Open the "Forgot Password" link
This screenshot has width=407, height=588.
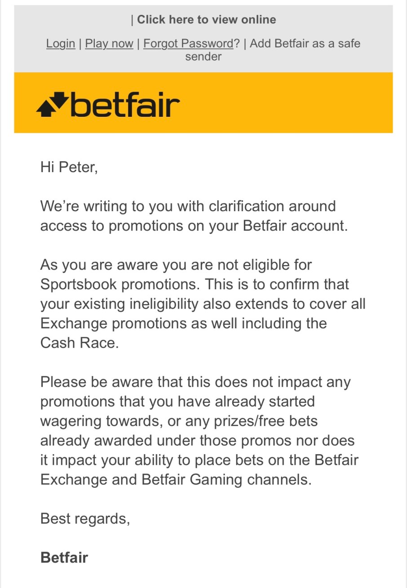pos(188,44)
